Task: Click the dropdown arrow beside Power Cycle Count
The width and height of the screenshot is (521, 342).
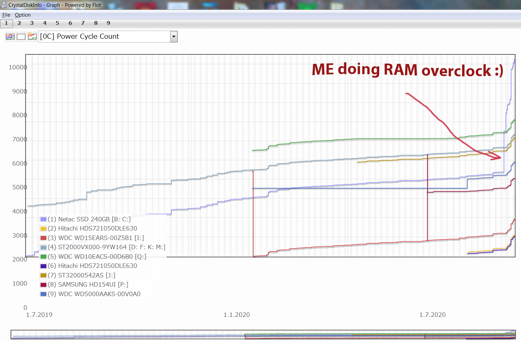Action: click(x=174, y=36)
